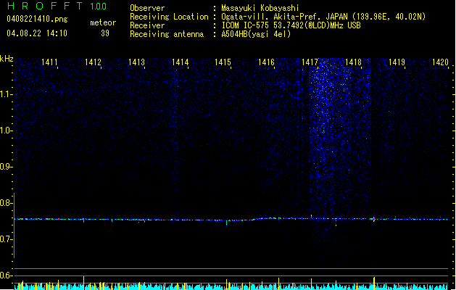The image size is (456, 290).
Task: Click the meteor count value 39
Action: pyautogui.click(x=105, y=33)
